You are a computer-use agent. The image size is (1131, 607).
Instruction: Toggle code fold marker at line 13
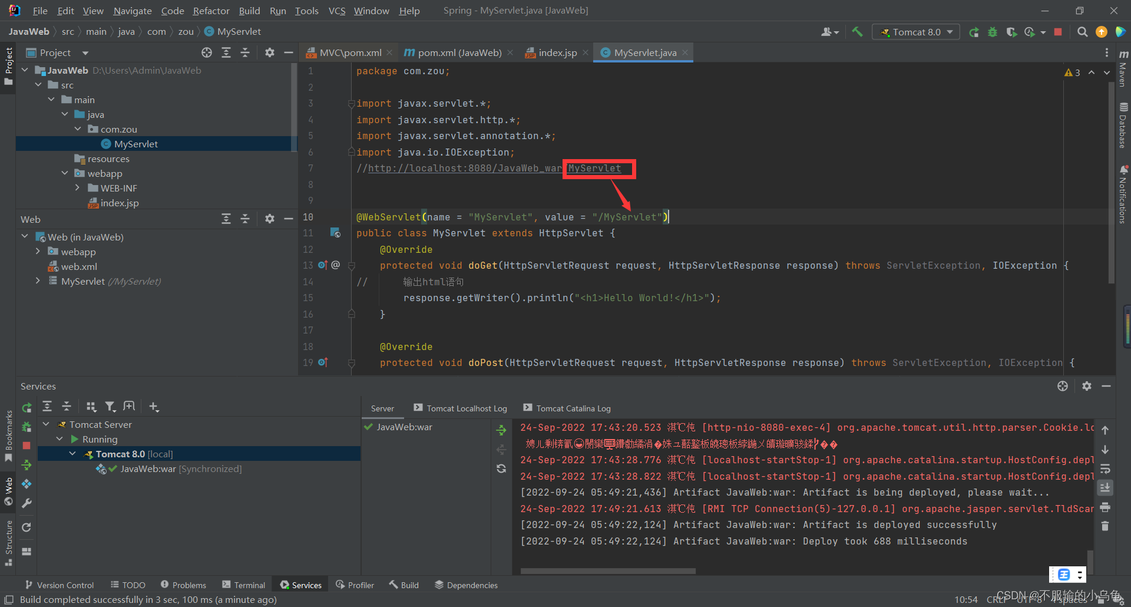click(x=351, y=266)
